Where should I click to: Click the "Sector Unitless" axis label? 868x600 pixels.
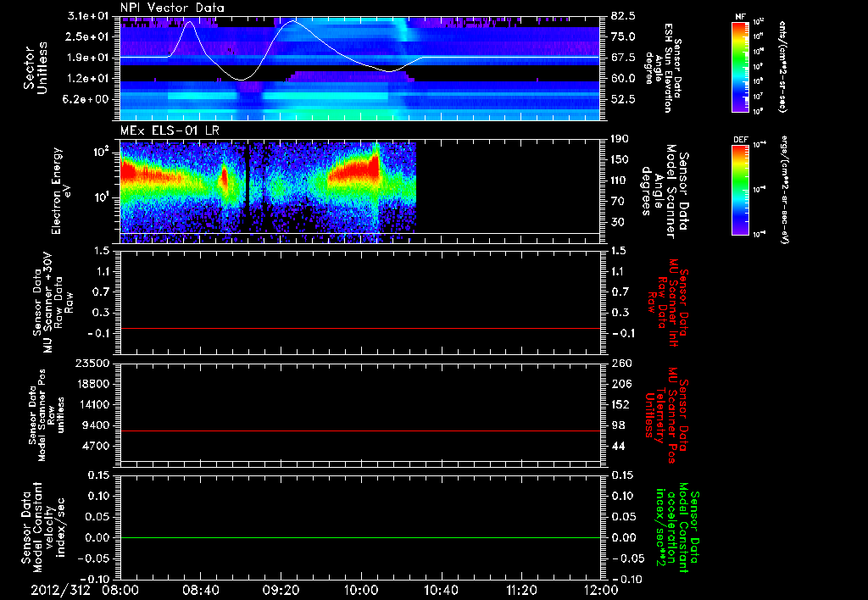point(36,68)
